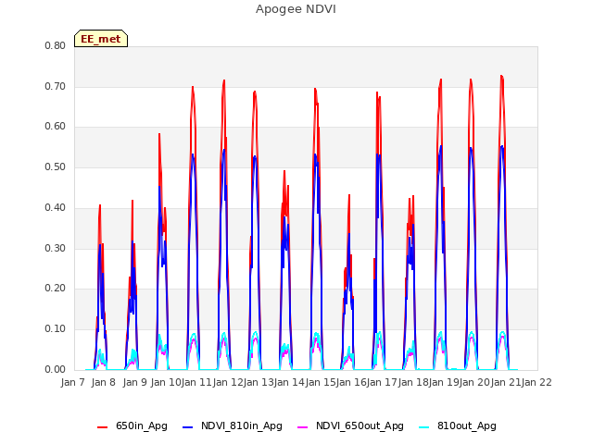Select the NDVI_650out_Apg legend label

tap(360, 425)
